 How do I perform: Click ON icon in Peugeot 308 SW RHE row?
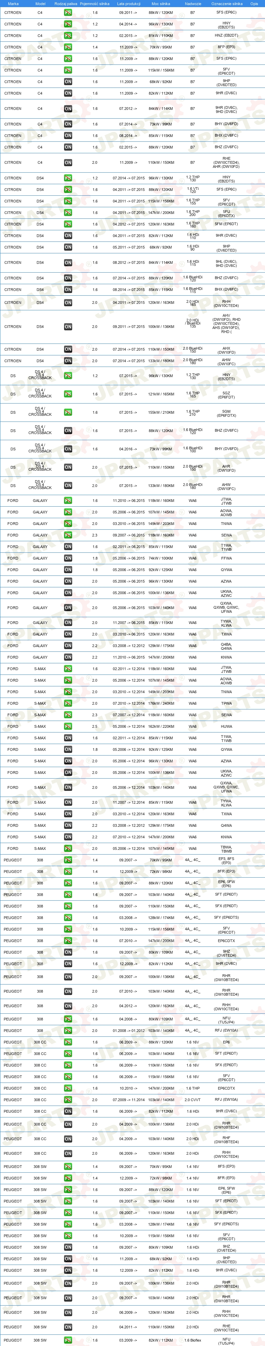[x=68, y=1327]
